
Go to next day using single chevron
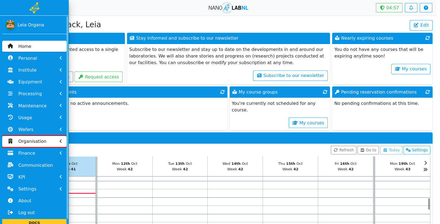pos(425,163)
